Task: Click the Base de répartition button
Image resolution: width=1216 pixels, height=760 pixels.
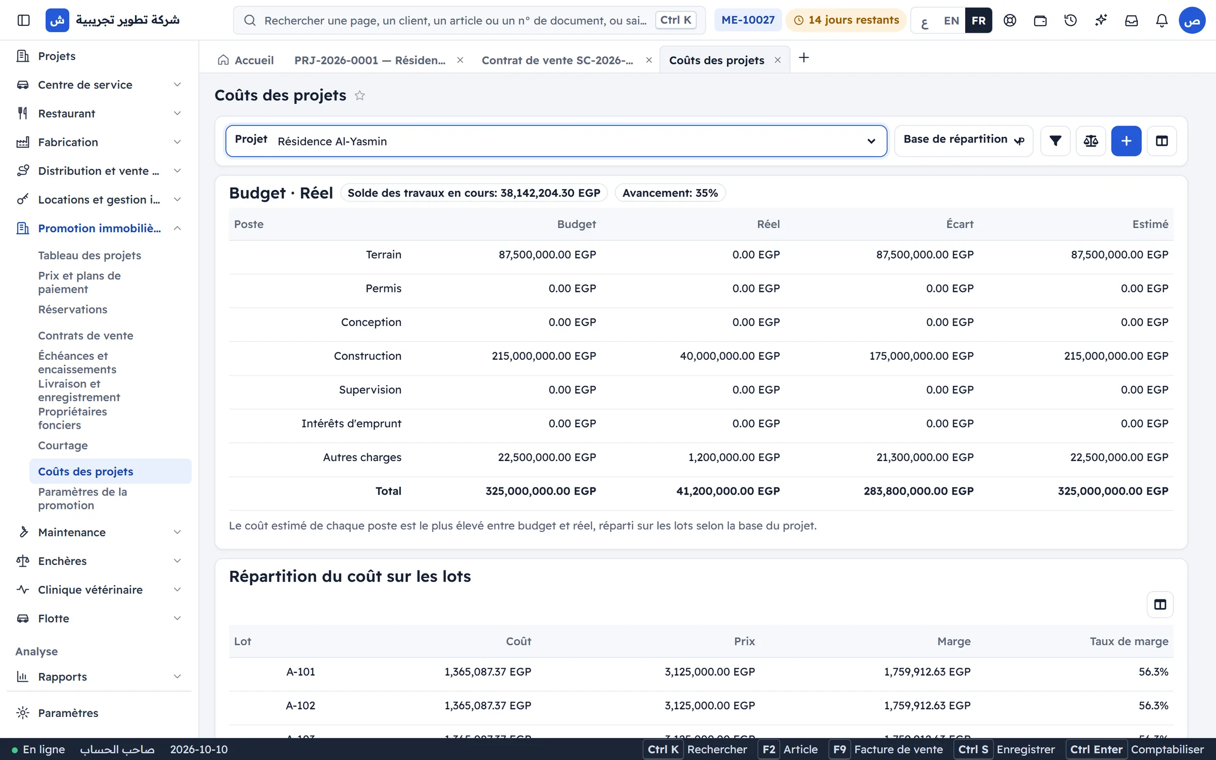Action: click(964, 141)
